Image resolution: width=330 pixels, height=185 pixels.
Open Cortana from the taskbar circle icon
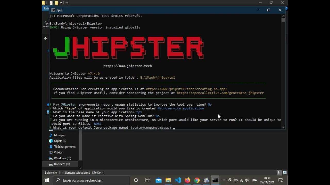(136, 180)
